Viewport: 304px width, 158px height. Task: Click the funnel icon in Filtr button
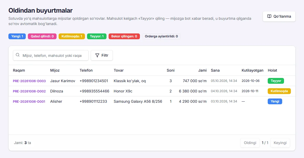click(97, 56)
